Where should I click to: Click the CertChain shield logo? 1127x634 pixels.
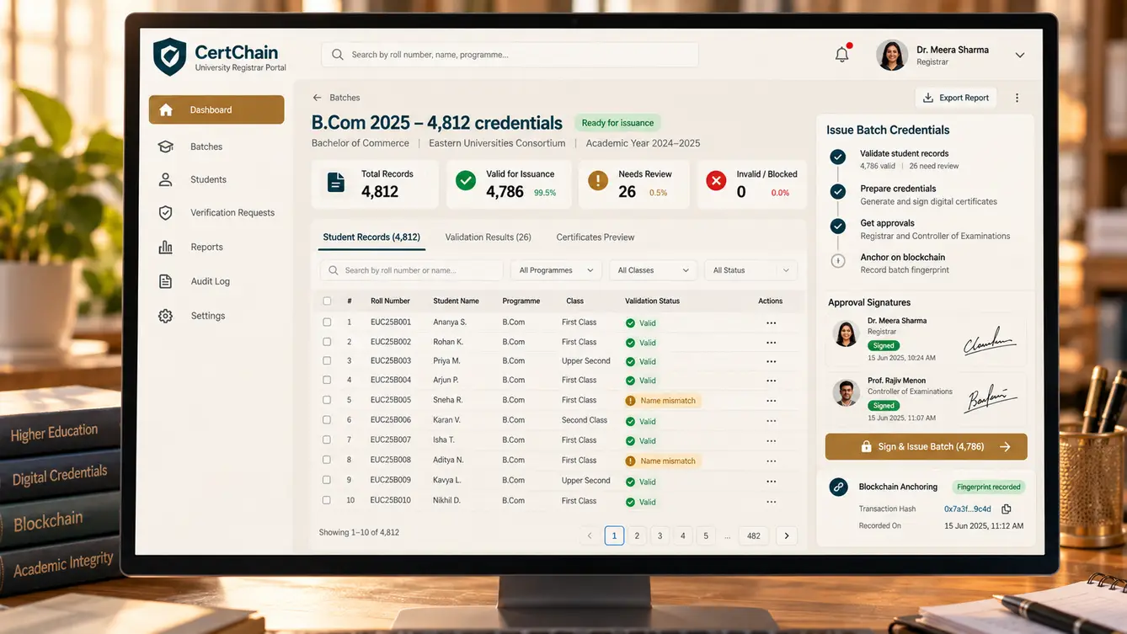(x=169, y=56)
